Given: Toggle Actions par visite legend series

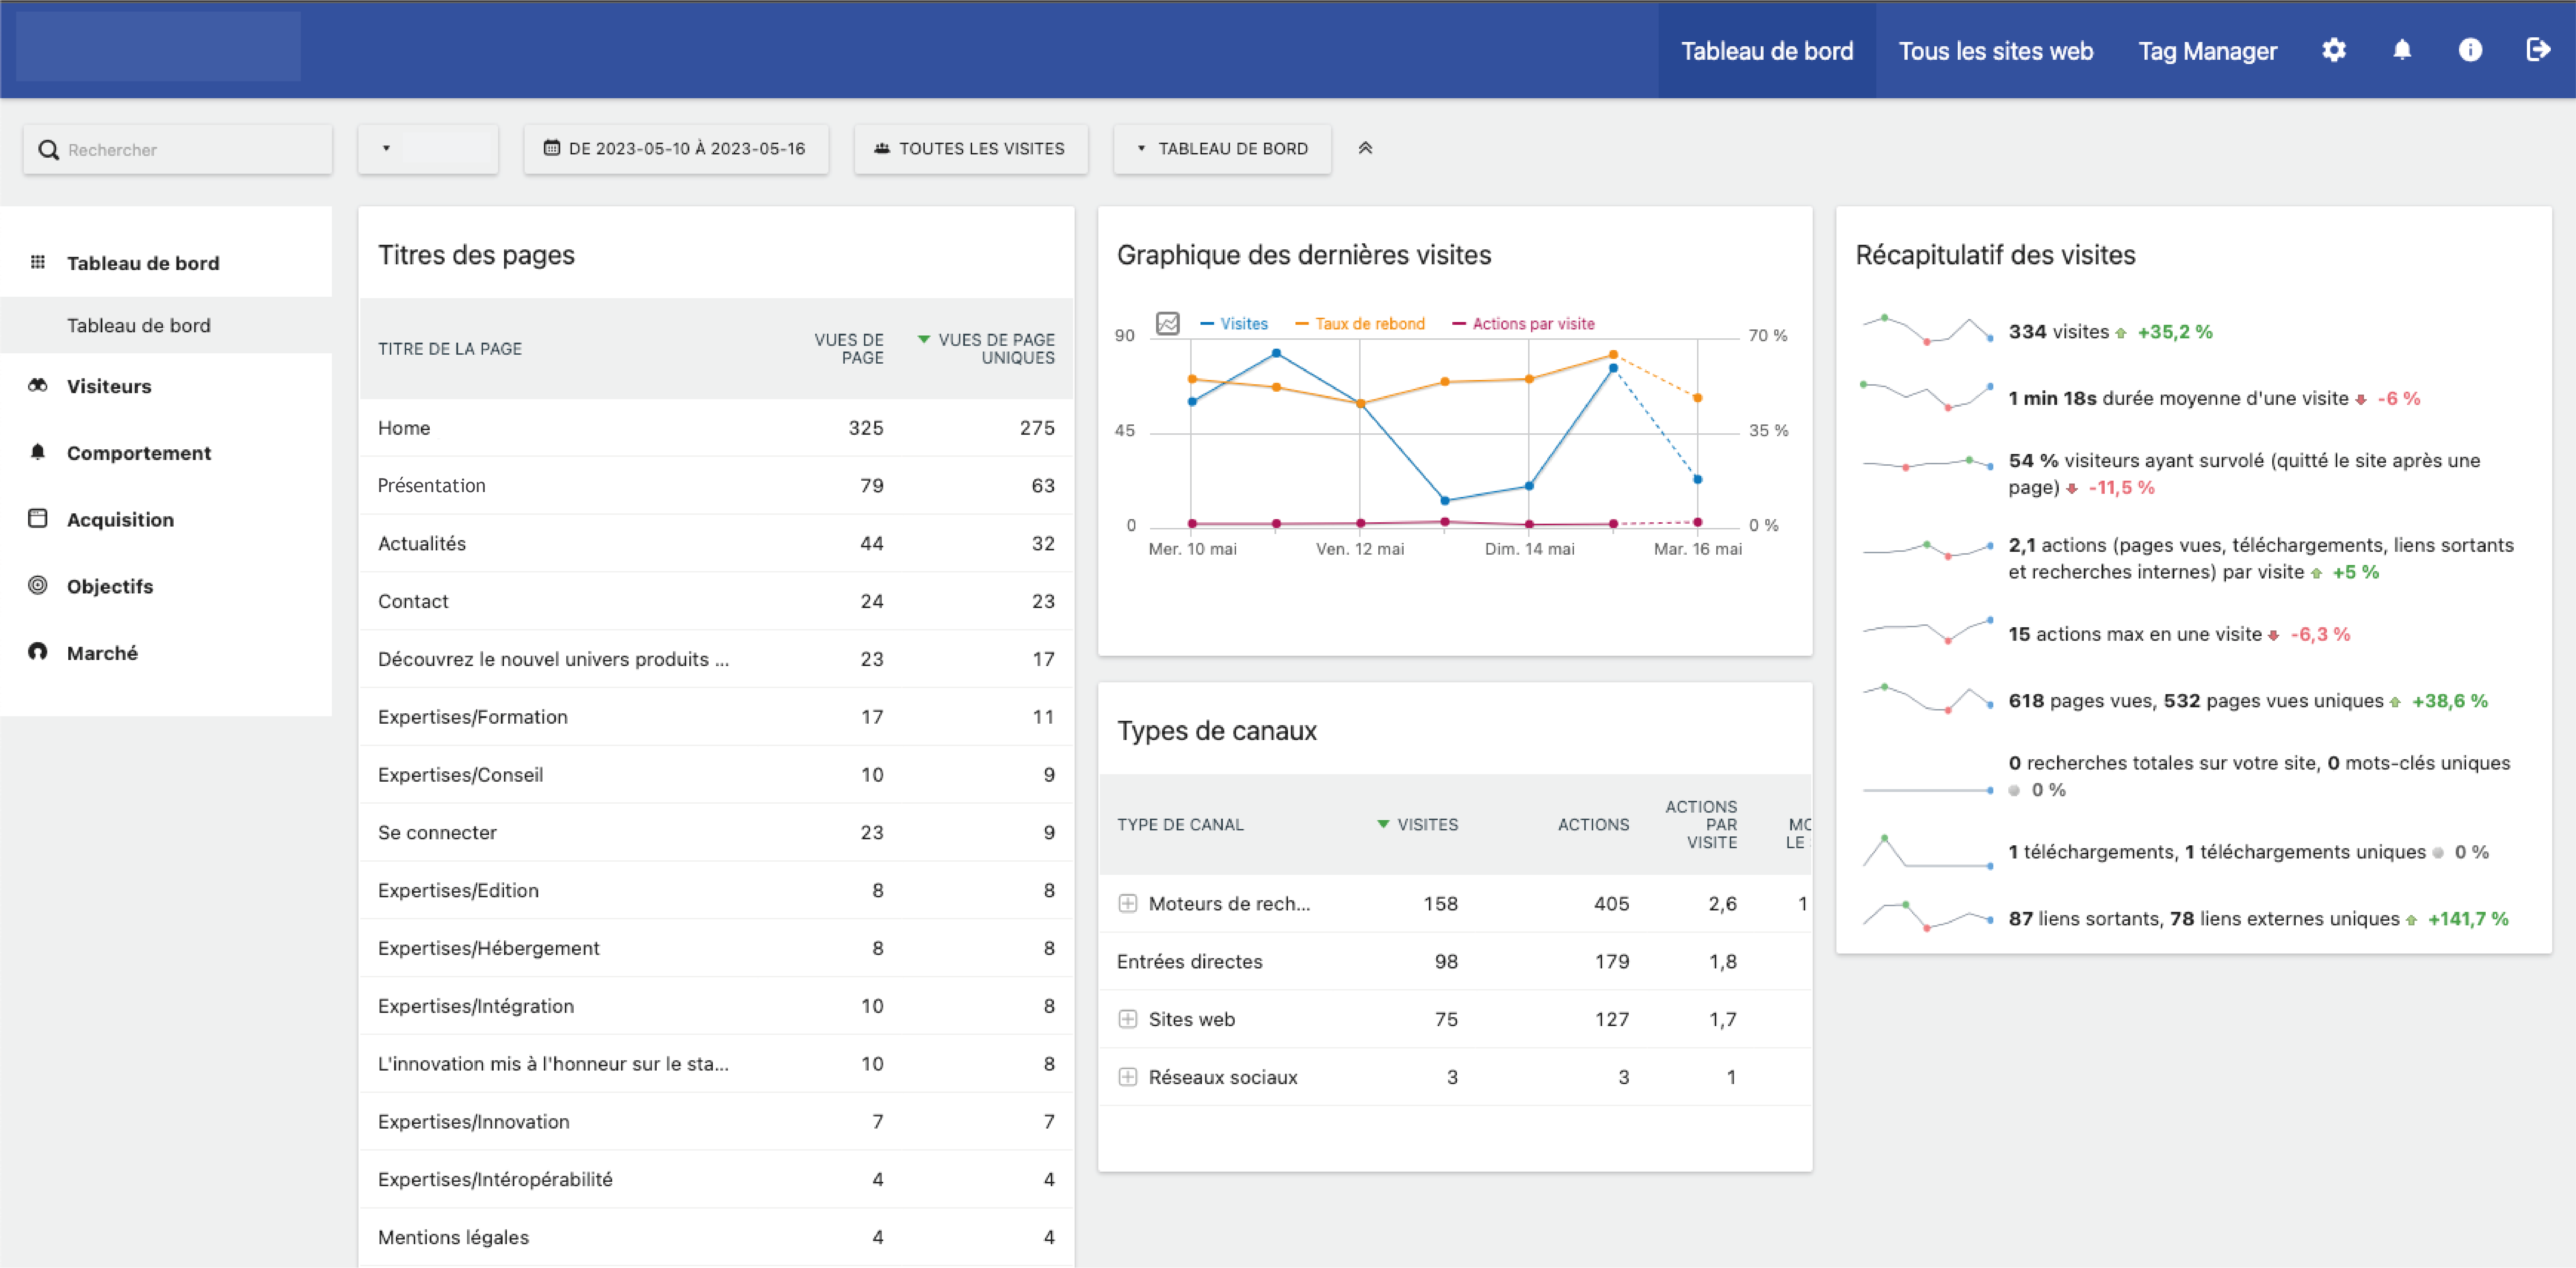Looking at the screenshot, I should tap(1523, 324).
